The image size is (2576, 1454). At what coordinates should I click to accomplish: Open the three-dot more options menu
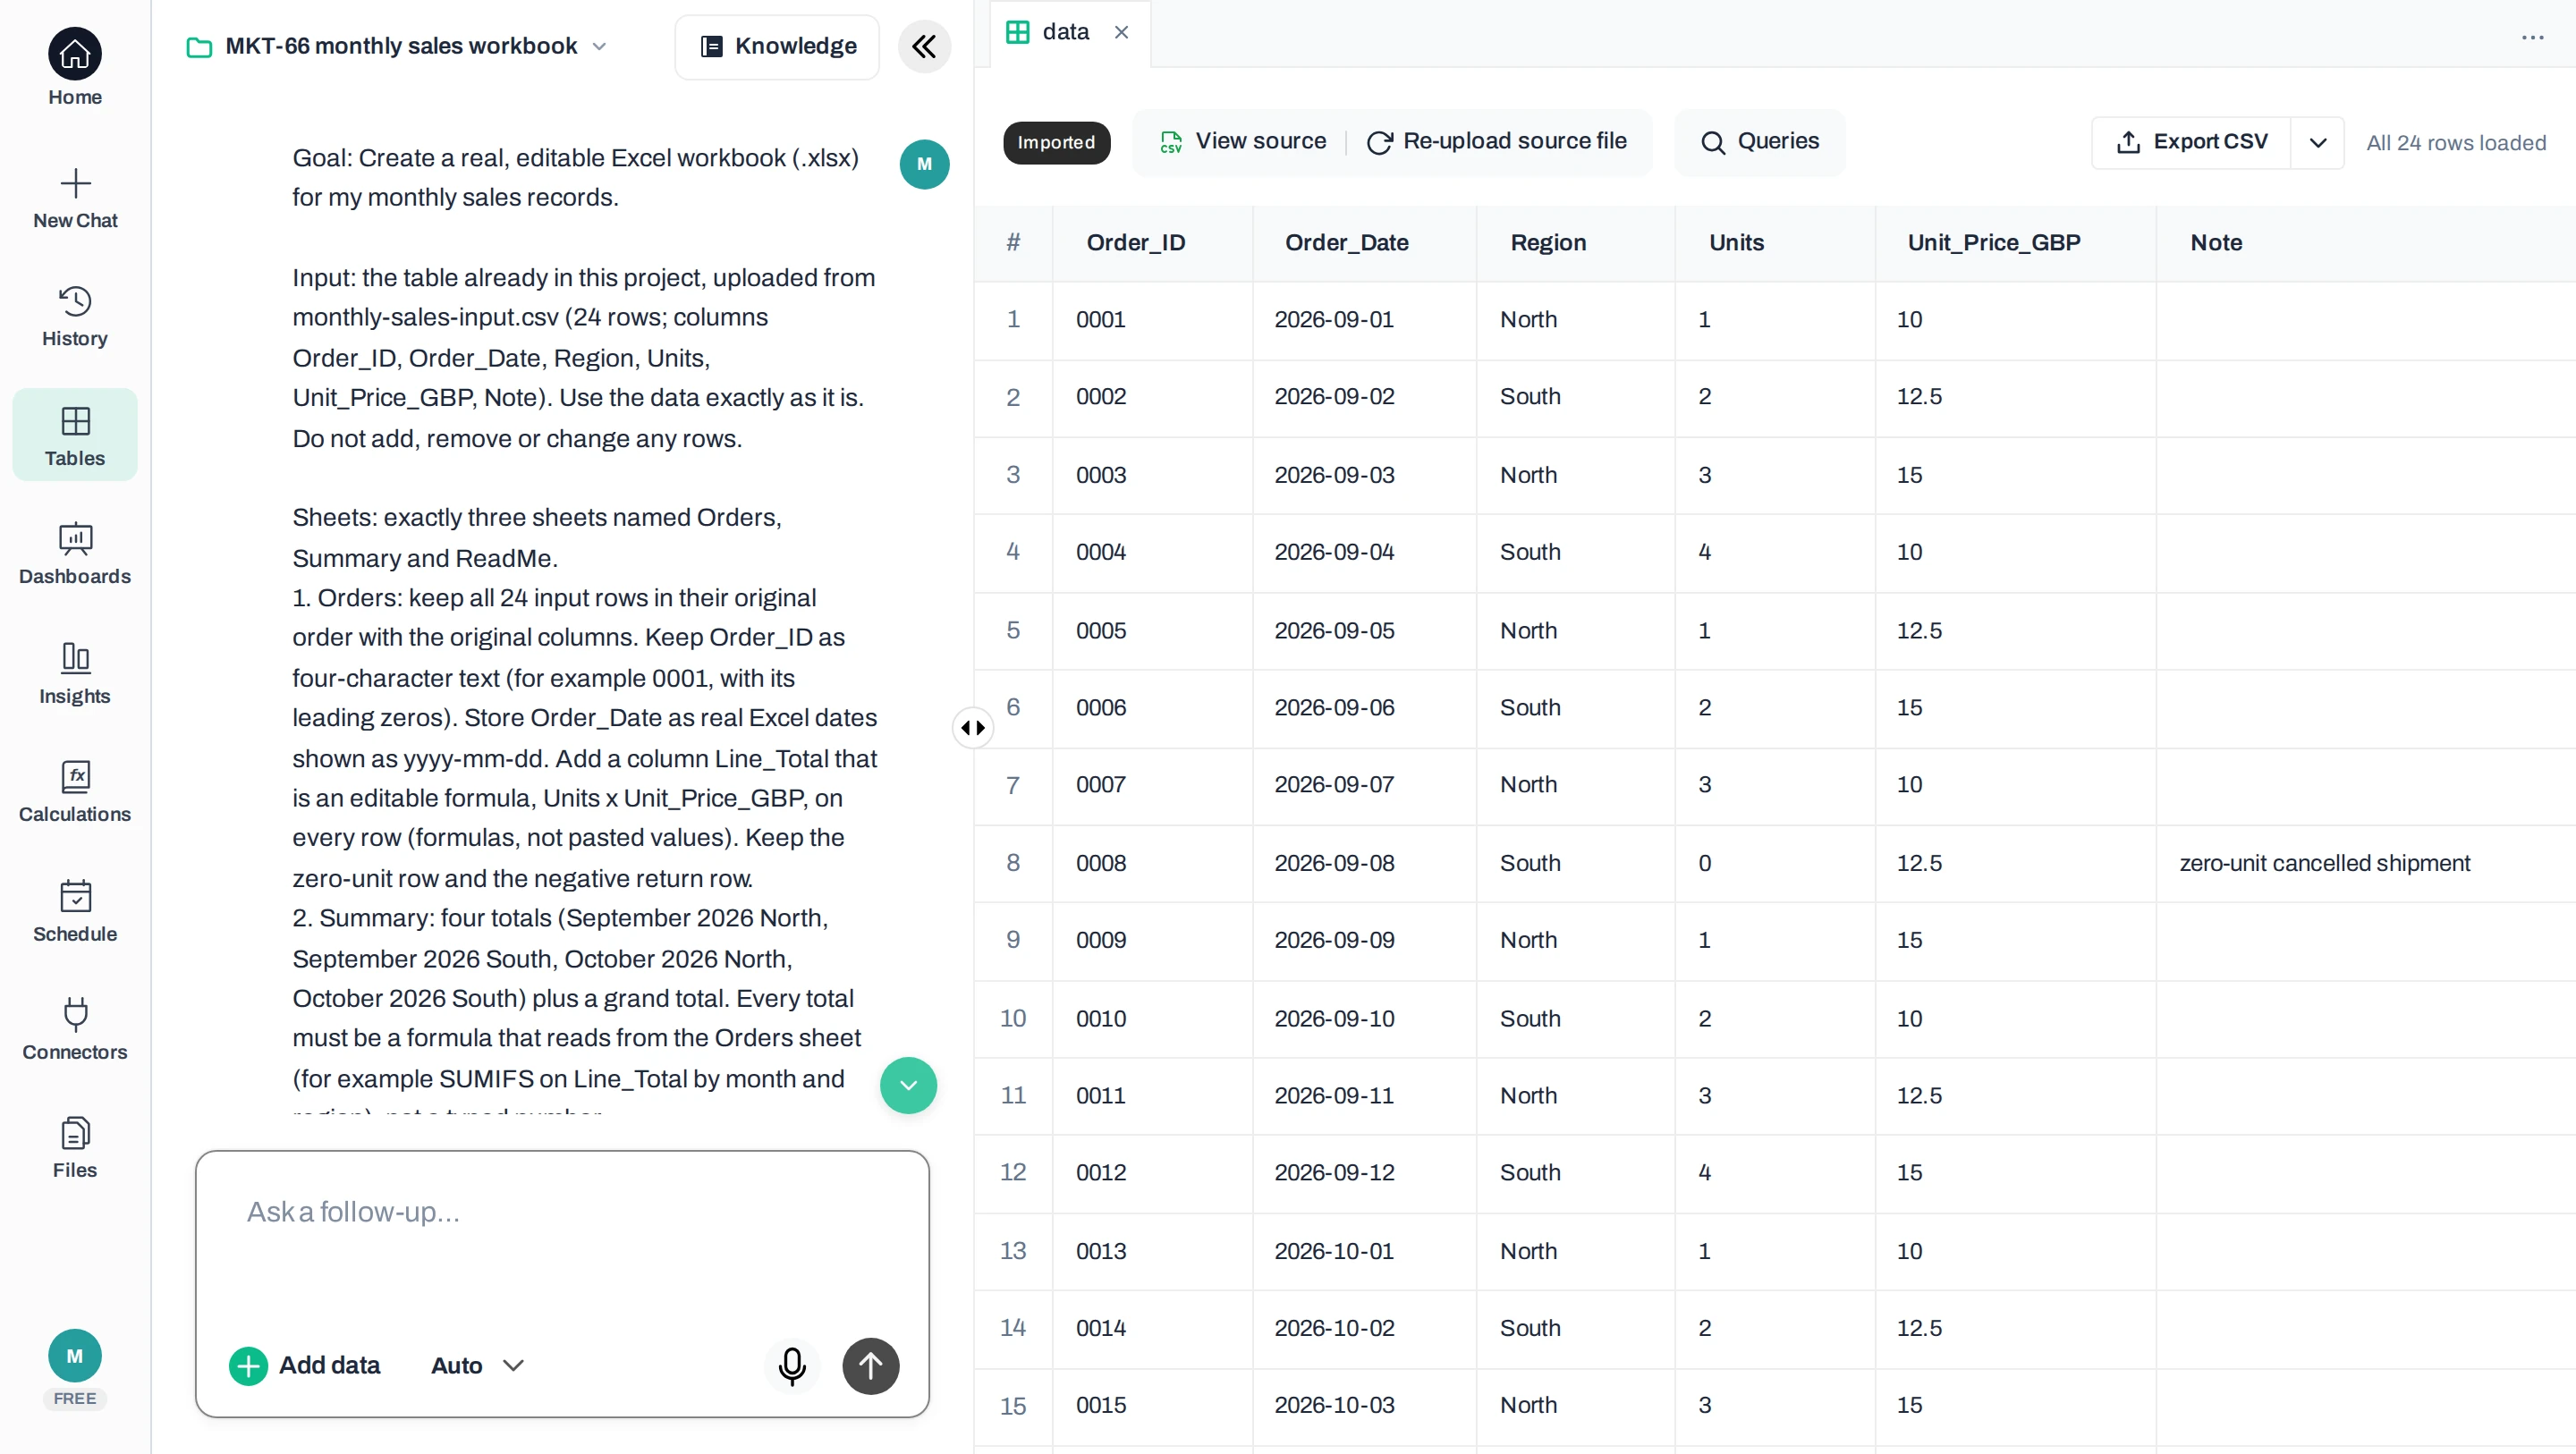[x=2532, y=37]
